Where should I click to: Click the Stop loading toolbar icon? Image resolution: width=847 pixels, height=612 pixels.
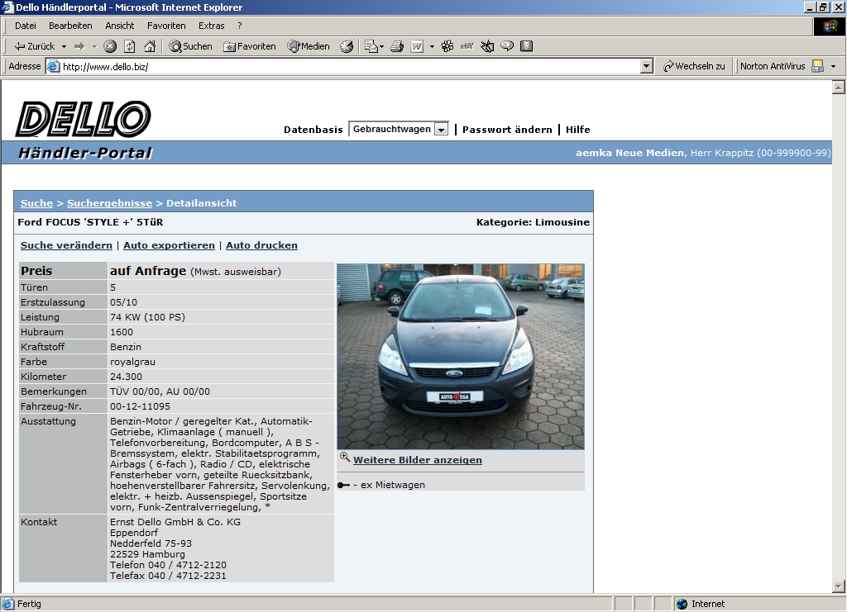tap(109, 46)
